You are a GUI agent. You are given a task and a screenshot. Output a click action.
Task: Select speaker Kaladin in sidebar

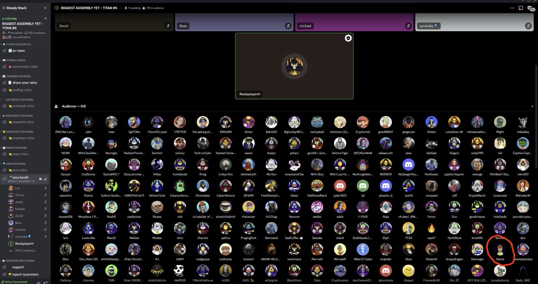(x=28, y=209)
